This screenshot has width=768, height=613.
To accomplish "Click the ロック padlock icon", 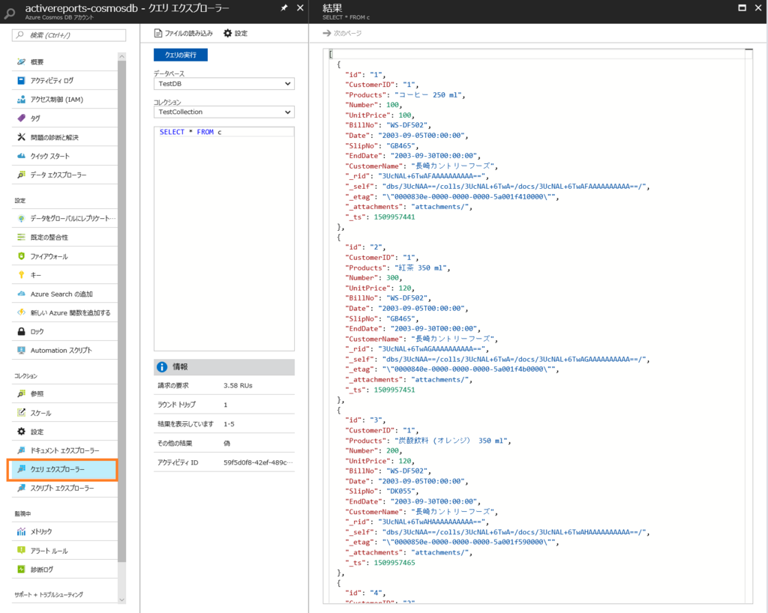I will click(x=21, y=331).
